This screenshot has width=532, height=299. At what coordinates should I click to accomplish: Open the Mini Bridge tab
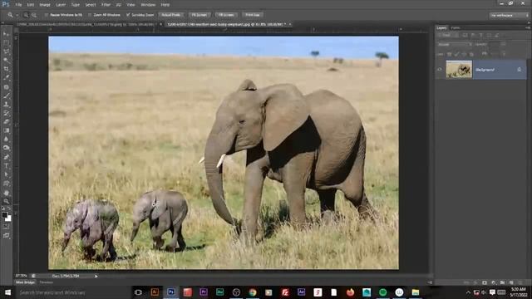pos(26,282)
